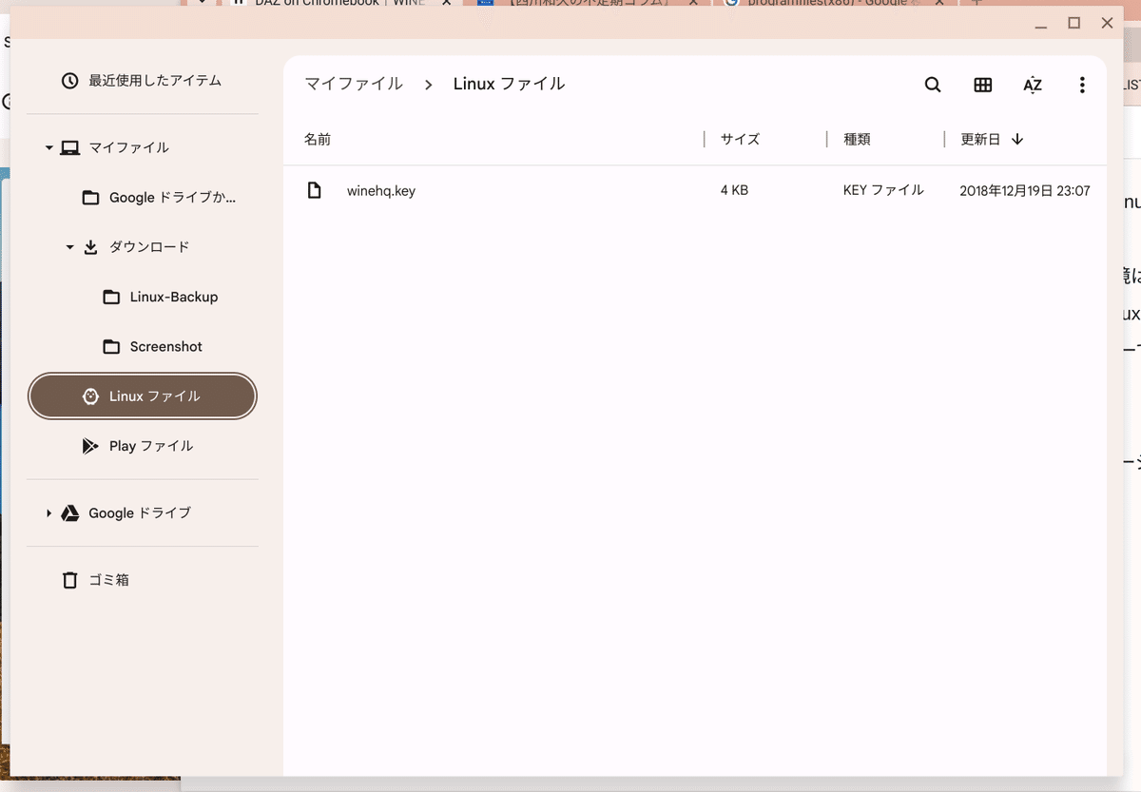
Task: Sort by 更新日 column header
Action: (980, 139)
